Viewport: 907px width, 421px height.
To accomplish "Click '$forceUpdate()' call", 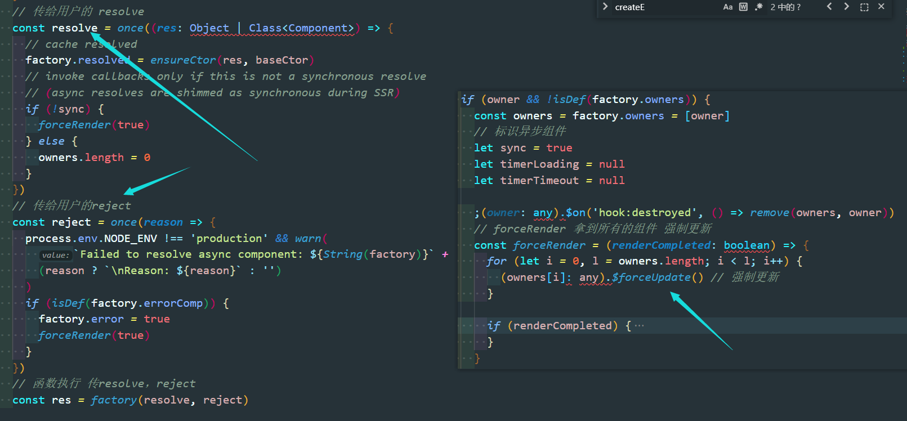I will 658,277.
